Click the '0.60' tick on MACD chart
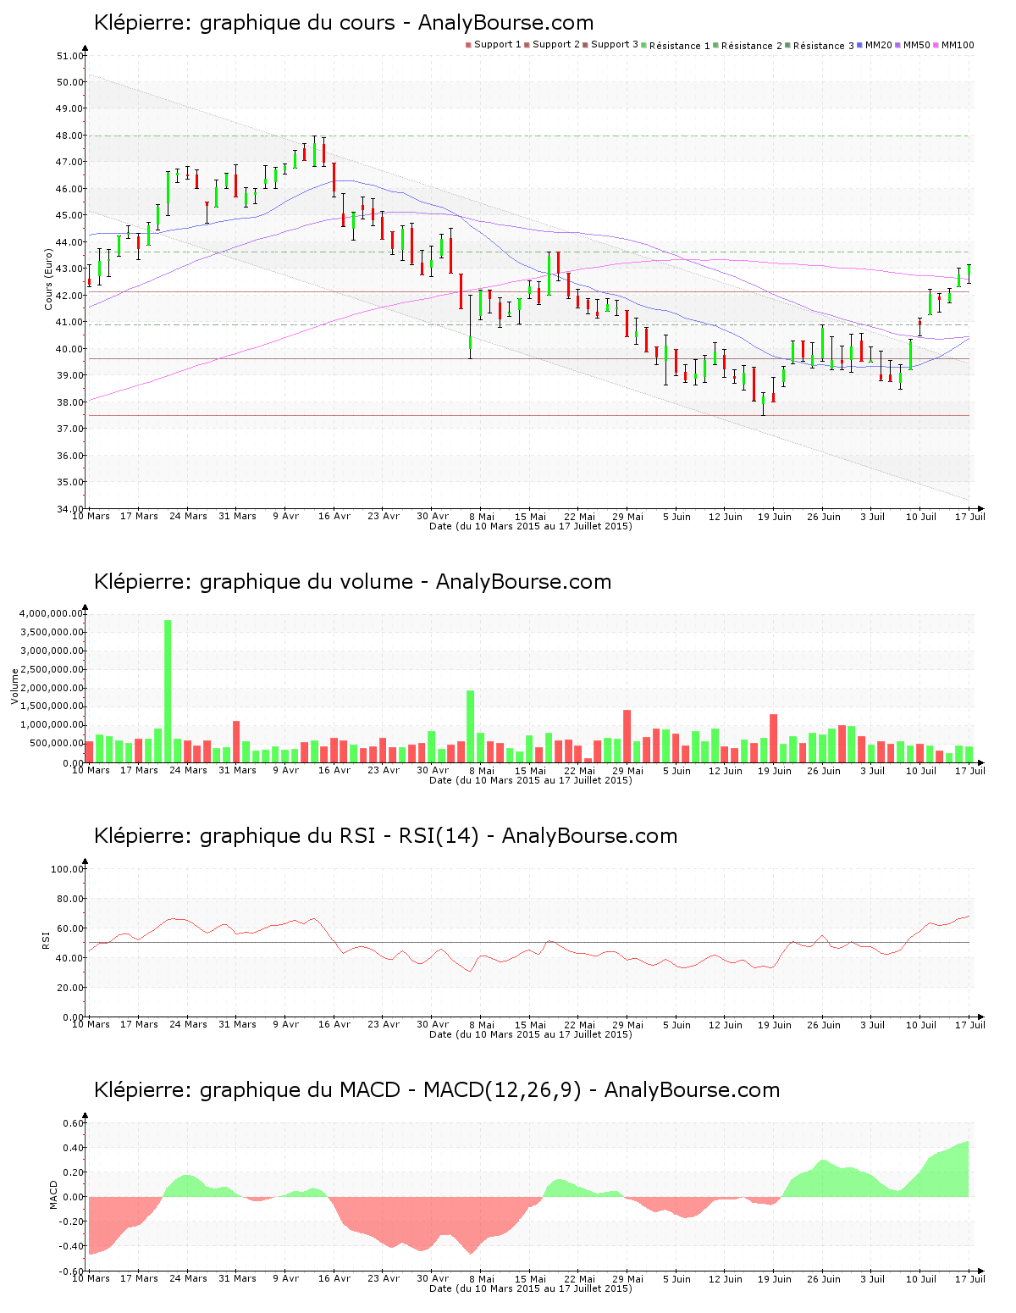The width and height of the screenshot is (1016, 1313). pyautogui.click(x=73, y=1123)
